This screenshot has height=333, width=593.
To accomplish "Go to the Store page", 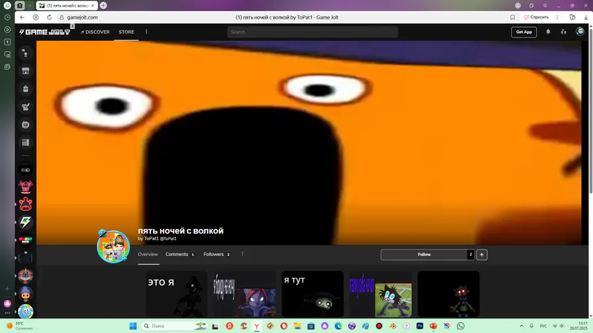I will (127, 32).
